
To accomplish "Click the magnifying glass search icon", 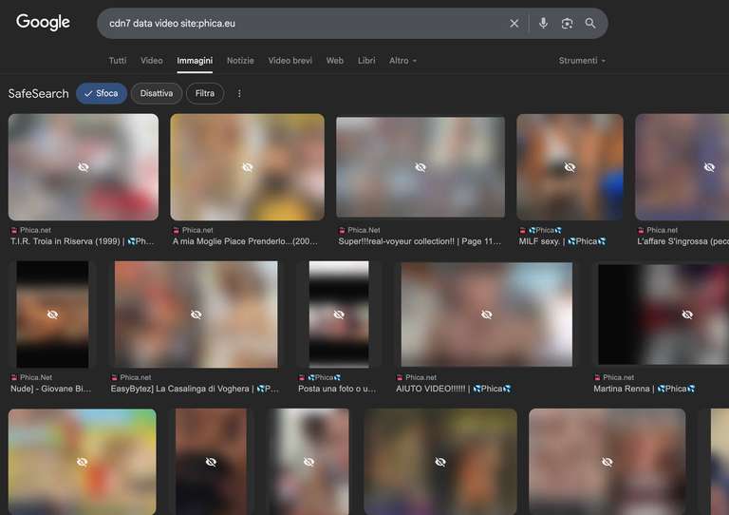I will click(x=590, y=24).
